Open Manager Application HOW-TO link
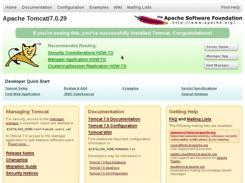The height and width of the screenshot is (183, 245). coord(77,59)
